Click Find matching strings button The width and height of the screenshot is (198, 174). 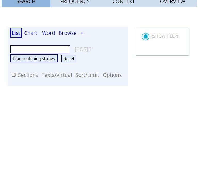(34, 58)
